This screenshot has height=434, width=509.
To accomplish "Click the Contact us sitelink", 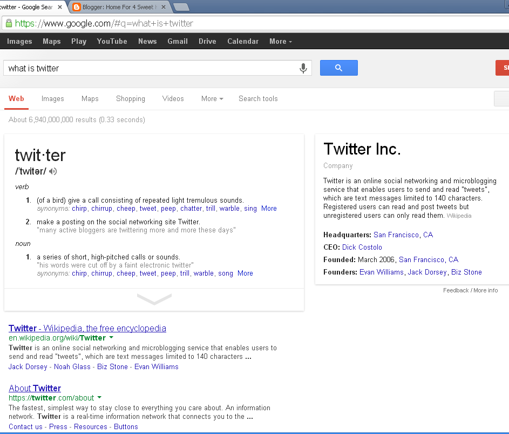I will point(26,427).
